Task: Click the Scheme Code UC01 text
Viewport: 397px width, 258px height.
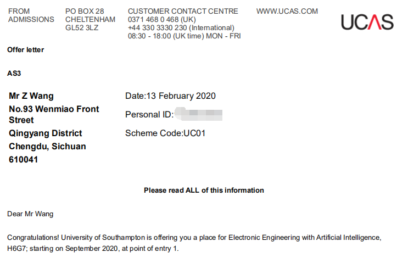Action: tap(165, 133)
